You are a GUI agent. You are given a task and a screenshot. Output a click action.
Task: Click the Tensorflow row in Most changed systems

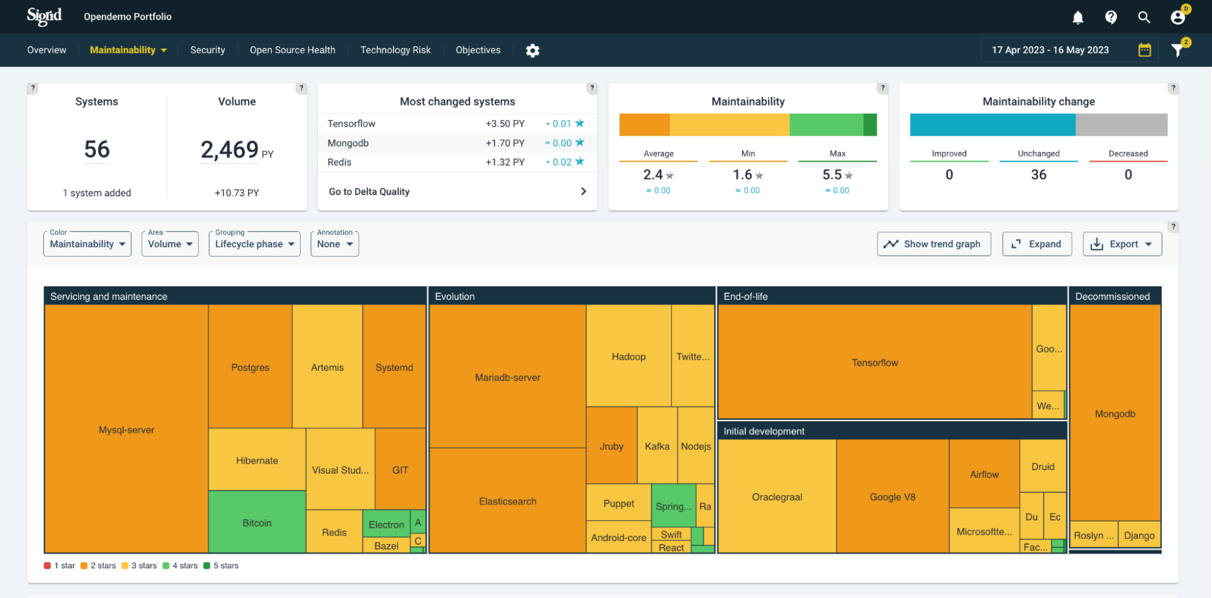coord(457,124)
